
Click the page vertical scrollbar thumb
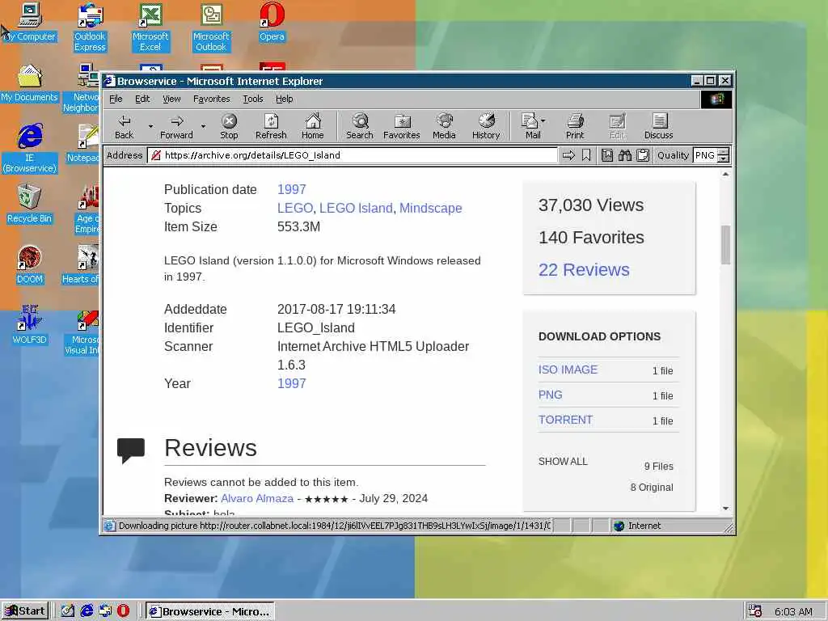click(725, 244)
